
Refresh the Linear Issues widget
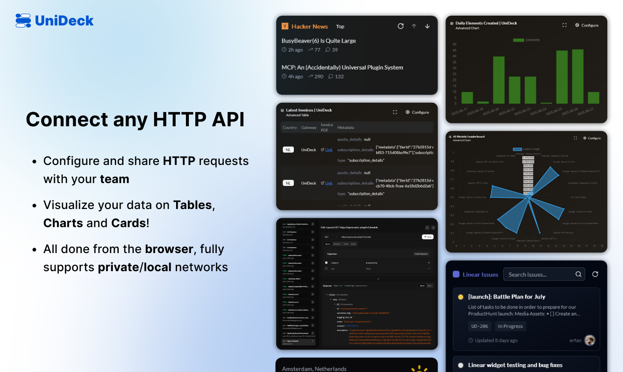click(x=595, y=274)
